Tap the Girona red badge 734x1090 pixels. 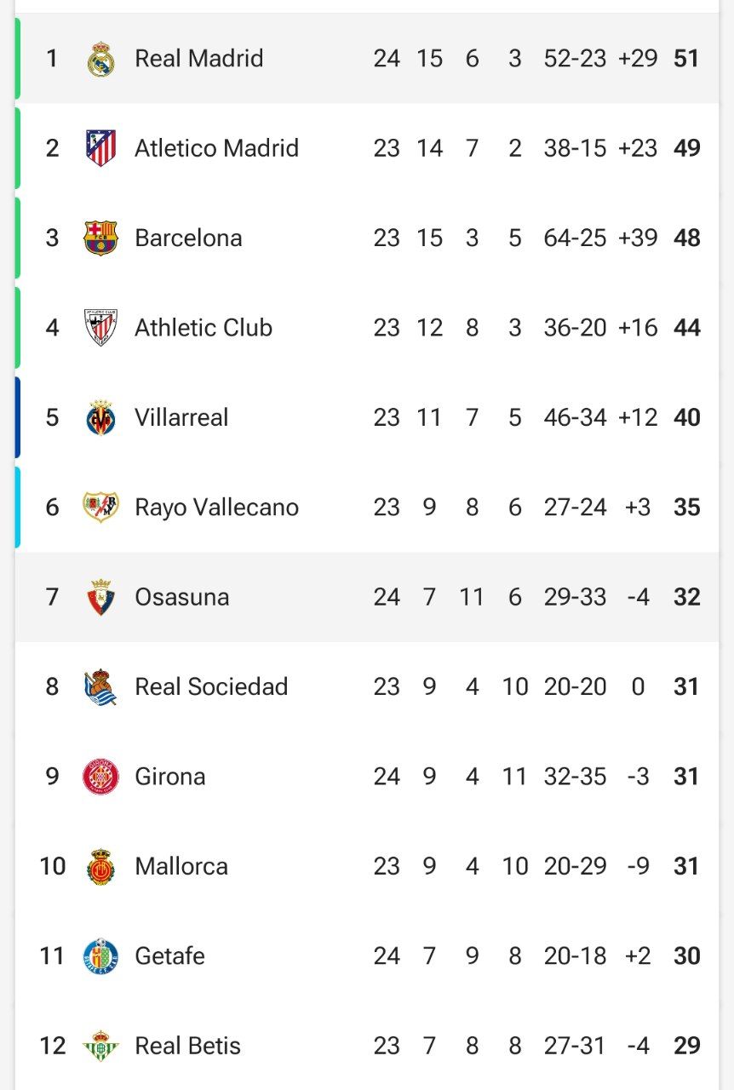[100, 777]
